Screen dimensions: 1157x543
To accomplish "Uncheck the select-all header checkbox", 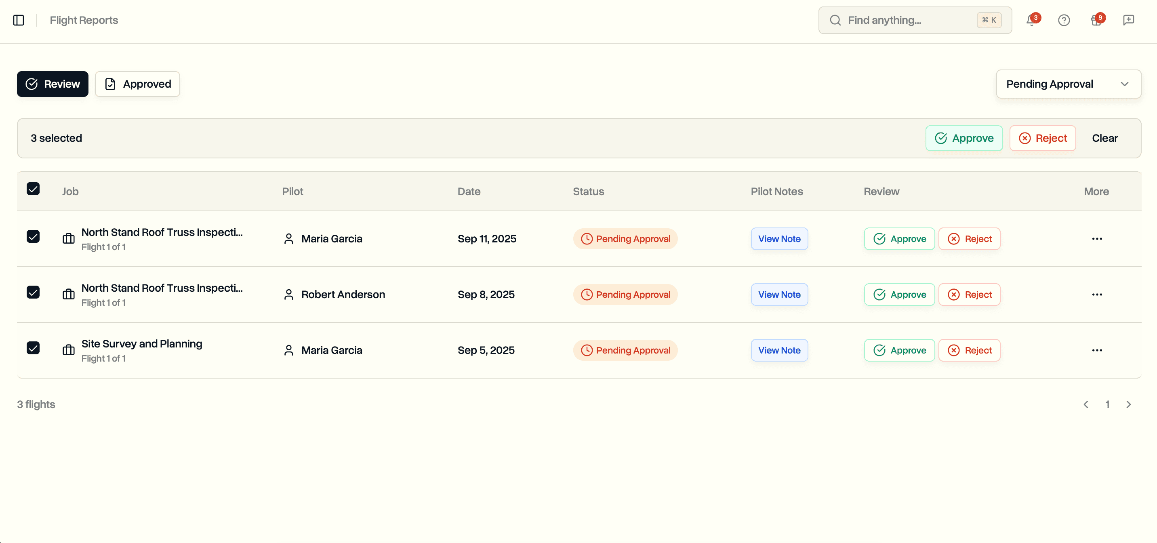I will pyautogui.click(x=33, y=189).
